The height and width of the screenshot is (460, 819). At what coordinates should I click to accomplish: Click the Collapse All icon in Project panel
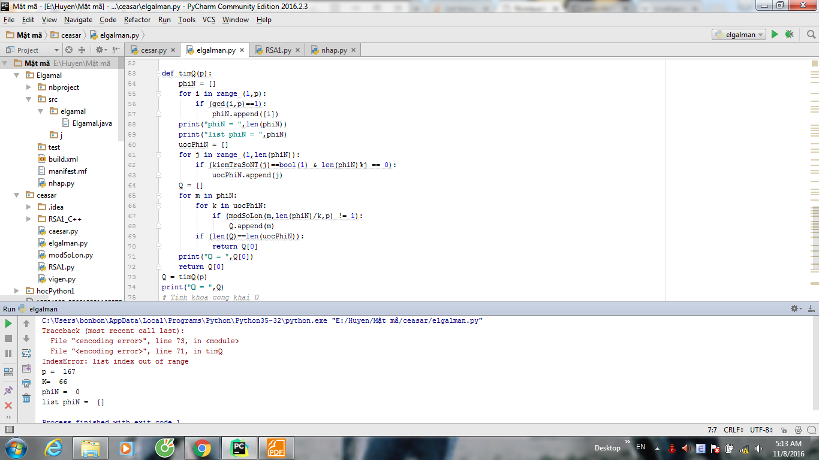click(82, 50)
